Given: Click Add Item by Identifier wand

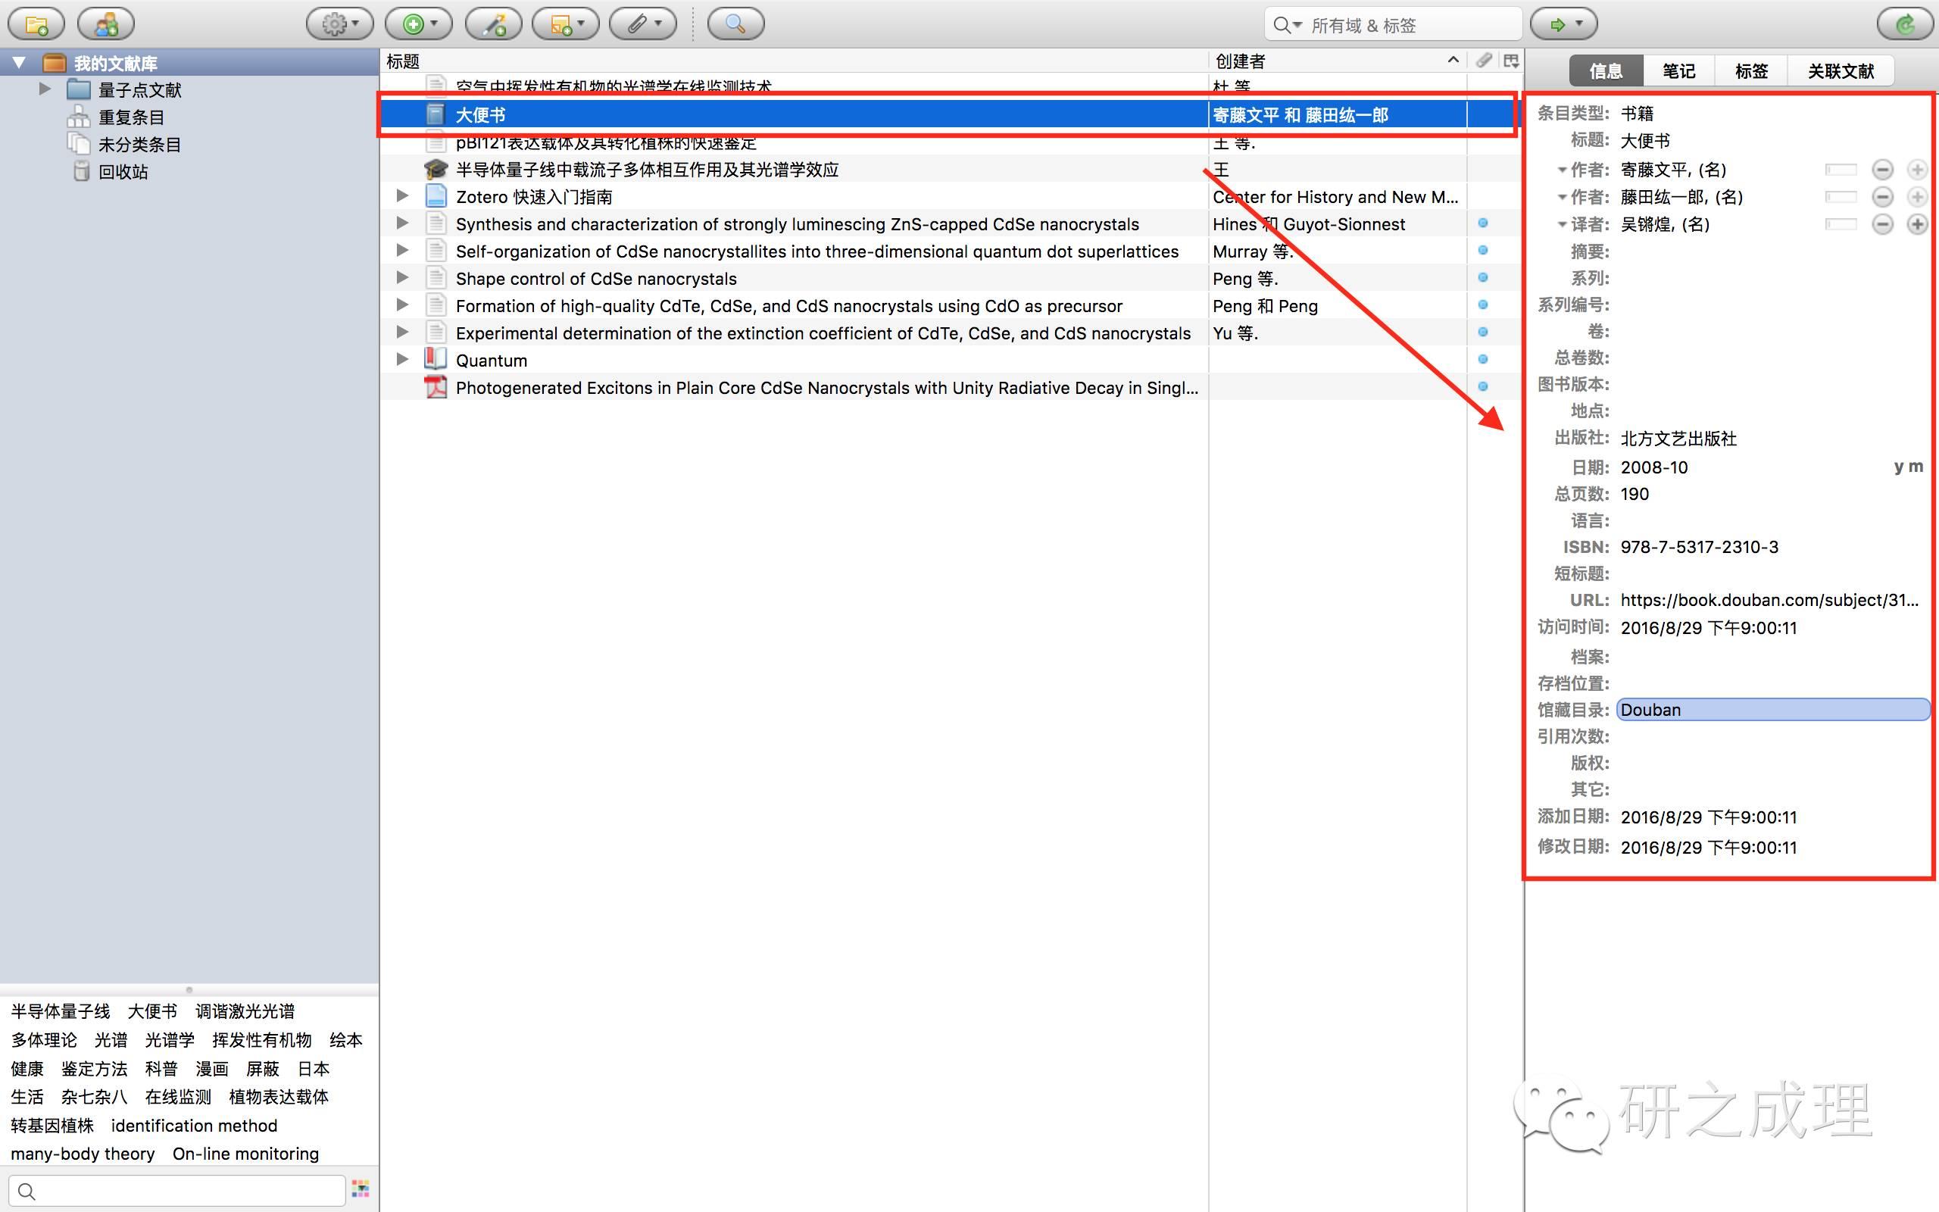Looking at the screenshot, I should pos(494,24).
